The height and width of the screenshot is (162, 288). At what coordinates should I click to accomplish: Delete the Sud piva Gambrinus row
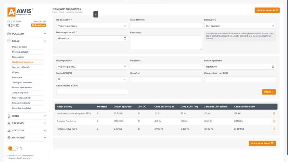(274, 121)
